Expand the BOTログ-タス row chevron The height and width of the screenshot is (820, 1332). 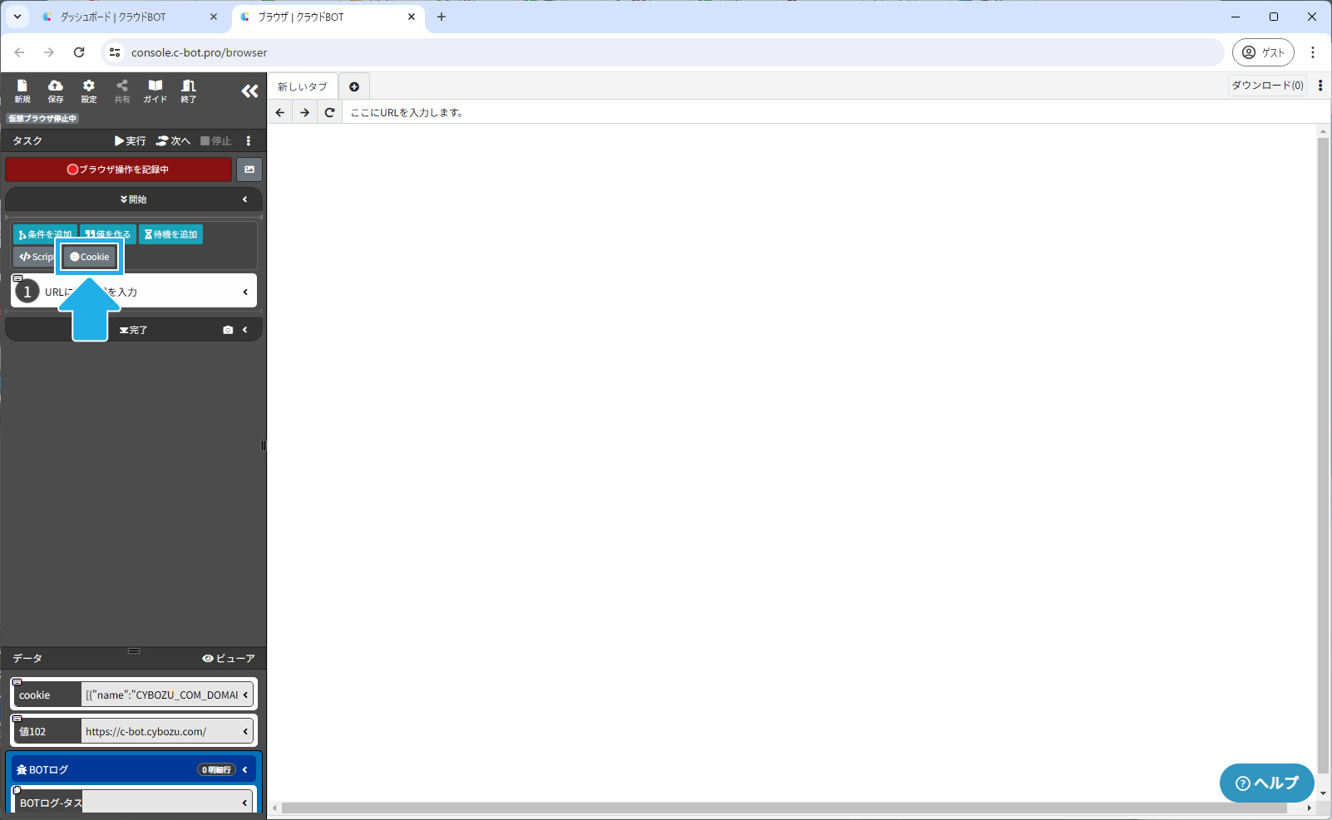(x=245, y=803)
